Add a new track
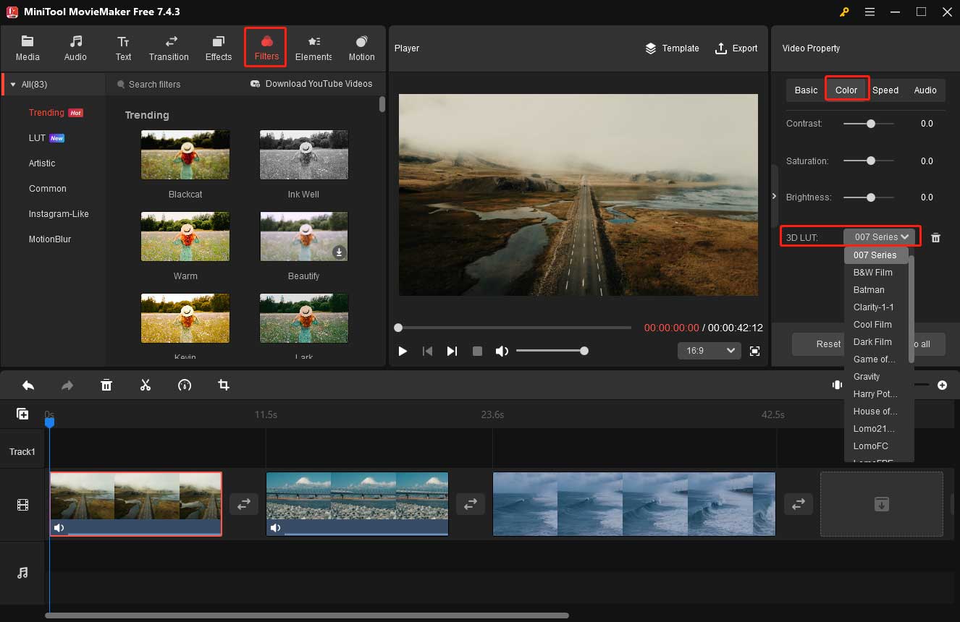 click(x=22, y=414)
